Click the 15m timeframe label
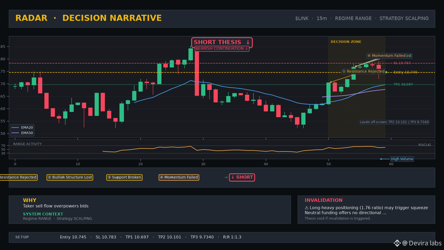Image resolution: width=444 pixels, height=250 pixels. 322,19
